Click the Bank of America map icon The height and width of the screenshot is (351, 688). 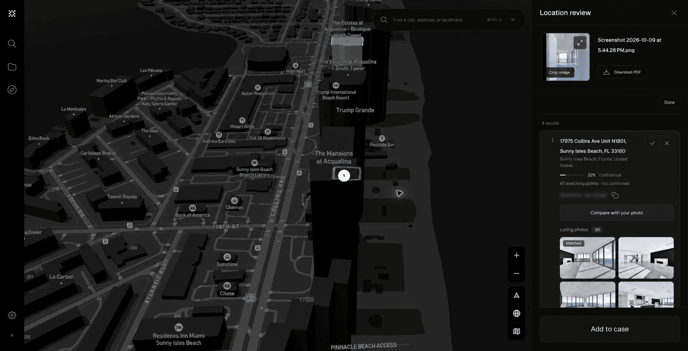[x=192, y=208]
